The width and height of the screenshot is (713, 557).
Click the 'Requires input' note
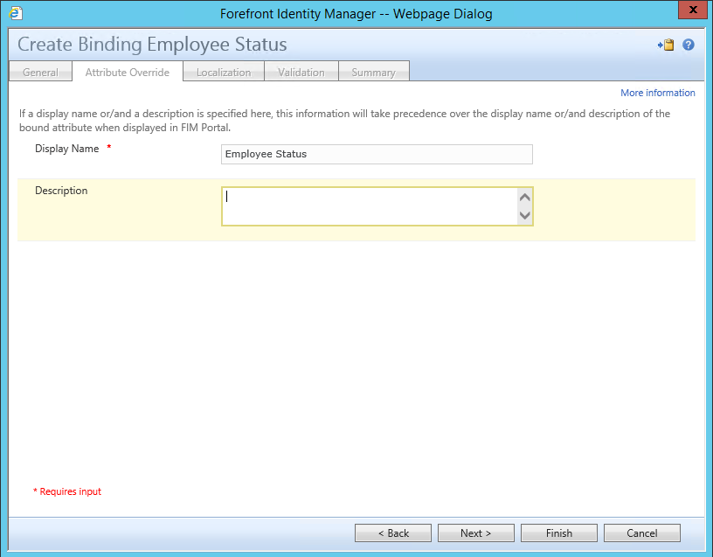67,491
